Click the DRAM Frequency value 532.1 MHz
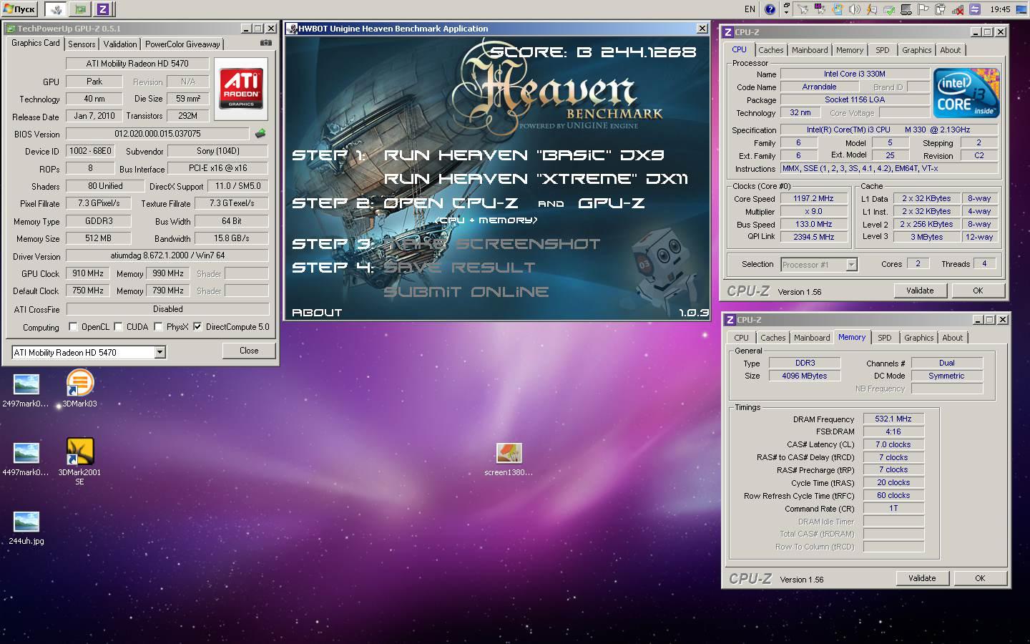The image size is (1030, 644). (x=893, y=419)
